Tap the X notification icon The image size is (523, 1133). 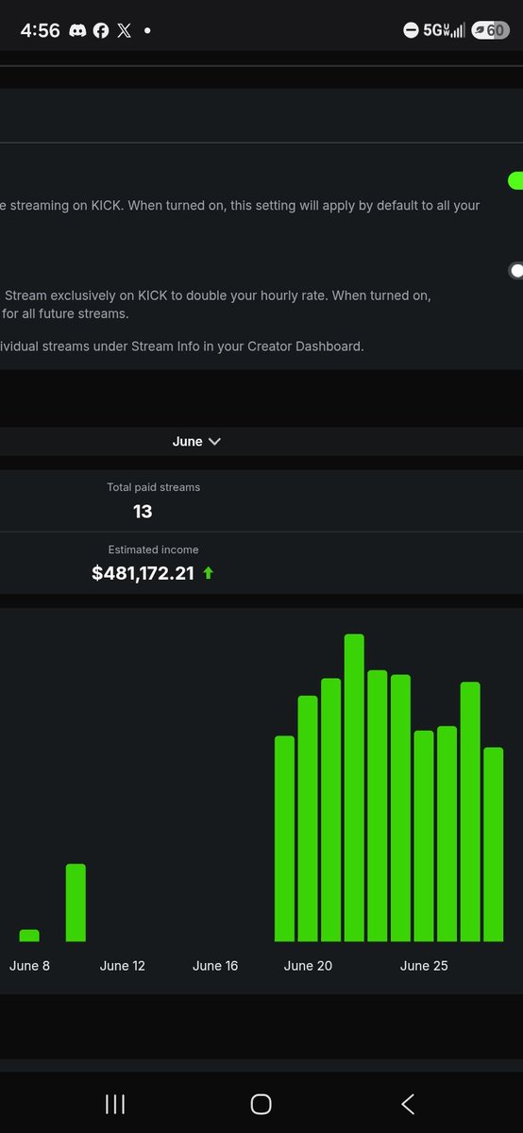coord(125,30)
